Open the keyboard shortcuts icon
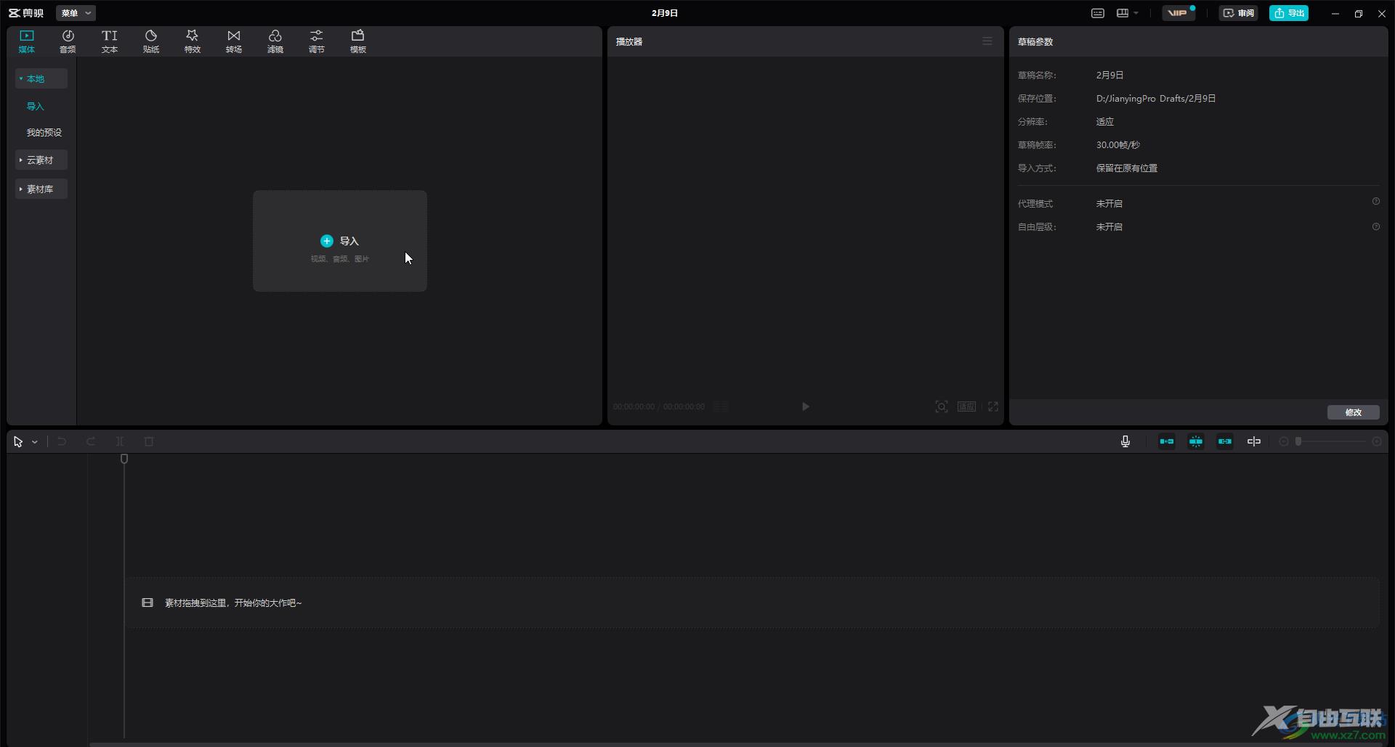 pyautogui.click(x=1098, y=13)
